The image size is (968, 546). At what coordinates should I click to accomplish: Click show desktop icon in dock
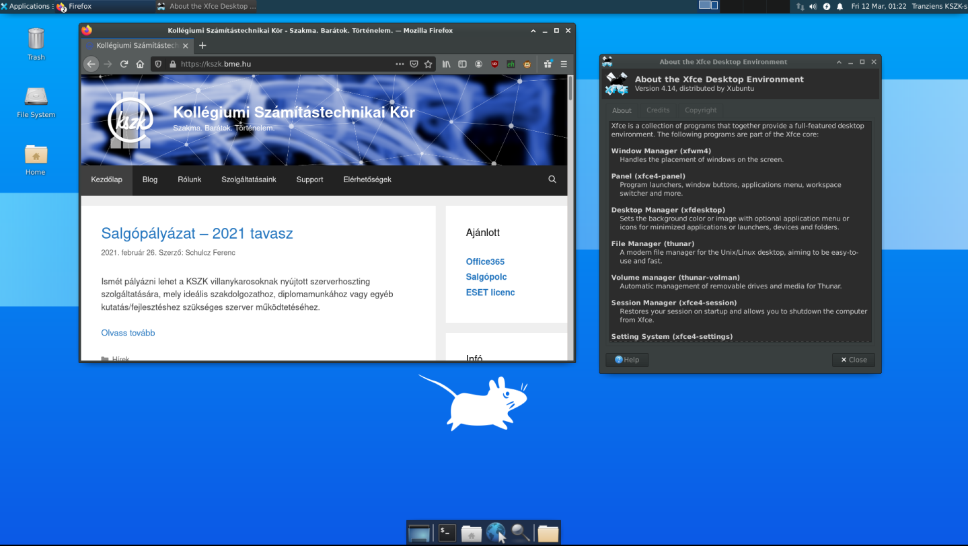pyautogui.click(x=419, y=533)
